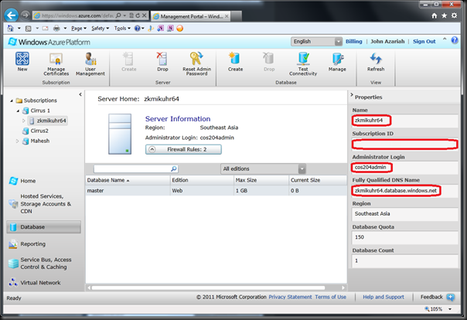Click the Fully Qualified DNS Name value

pyautogui.click(x=396, y=190)
